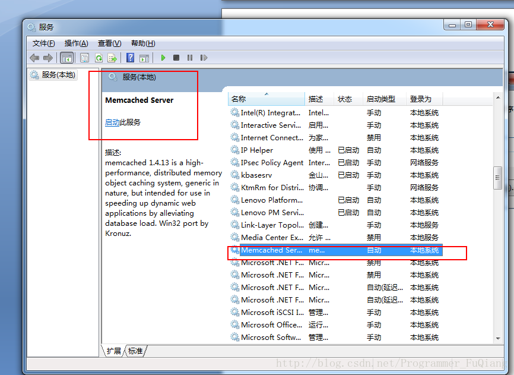Click the Pause Service icon
The image size is (514, 375).
[x=190, y=58]
